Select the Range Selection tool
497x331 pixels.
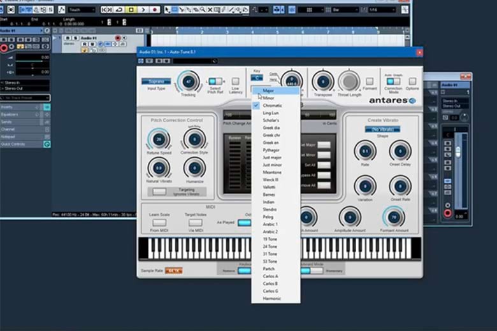pyautogui.click(x=175, y=10)
